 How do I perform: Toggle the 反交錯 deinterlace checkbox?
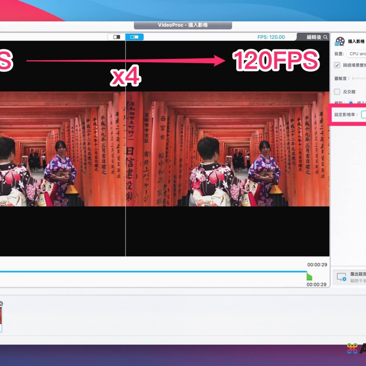tap(337, 91)
